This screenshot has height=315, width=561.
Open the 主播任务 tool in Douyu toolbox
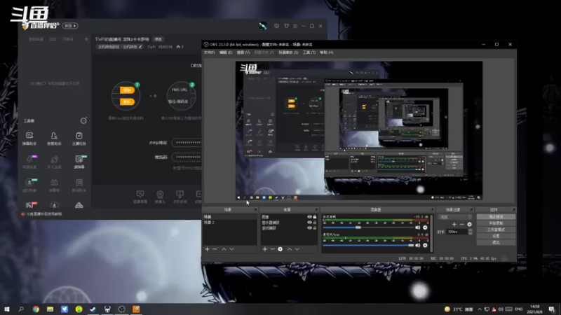pos(79,138)
